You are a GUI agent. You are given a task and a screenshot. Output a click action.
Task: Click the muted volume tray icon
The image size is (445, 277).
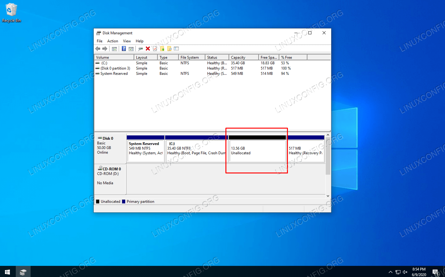(x=405, y=272)
